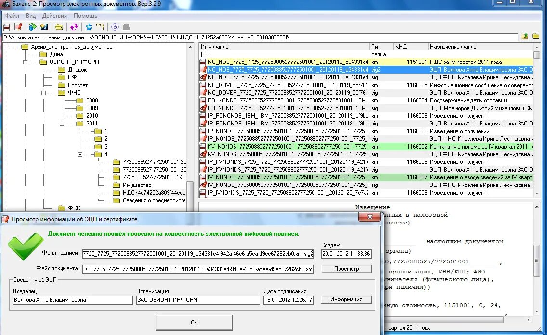
Task: Click the green arrow database import toolbar icon
Action: 33,27
